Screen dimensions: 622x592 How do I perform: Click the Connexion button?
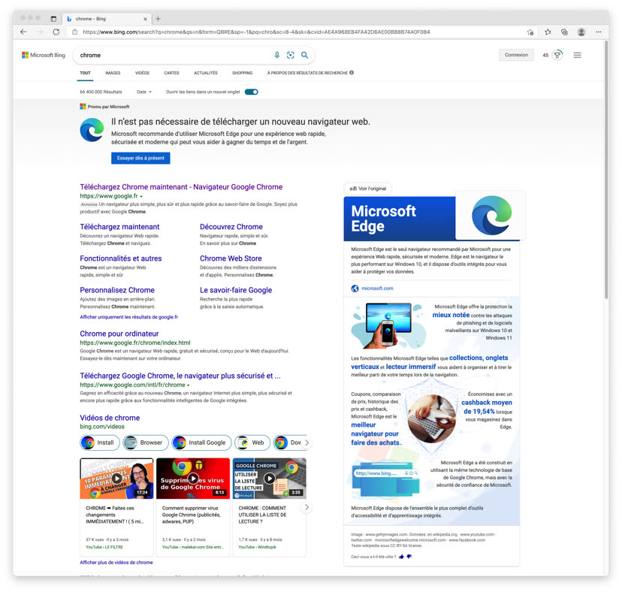(516, 55)
